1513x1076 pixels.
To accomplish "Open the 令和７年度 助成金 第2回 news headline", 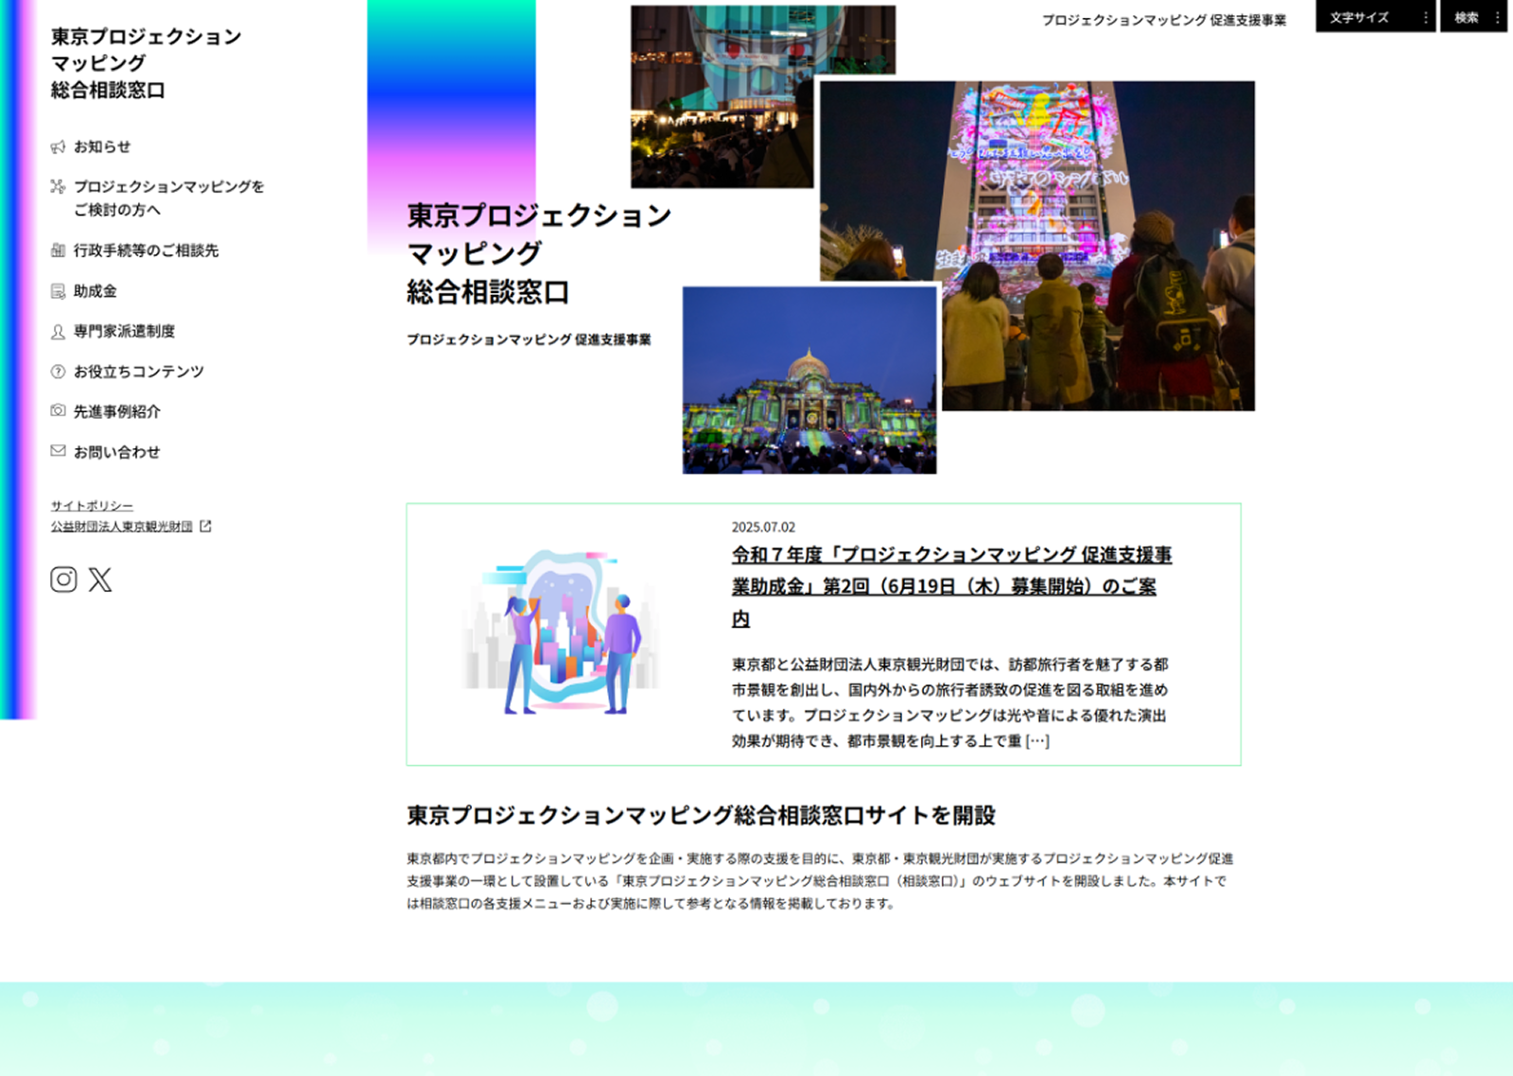I will pyautogui.click(x=951, y=586).
